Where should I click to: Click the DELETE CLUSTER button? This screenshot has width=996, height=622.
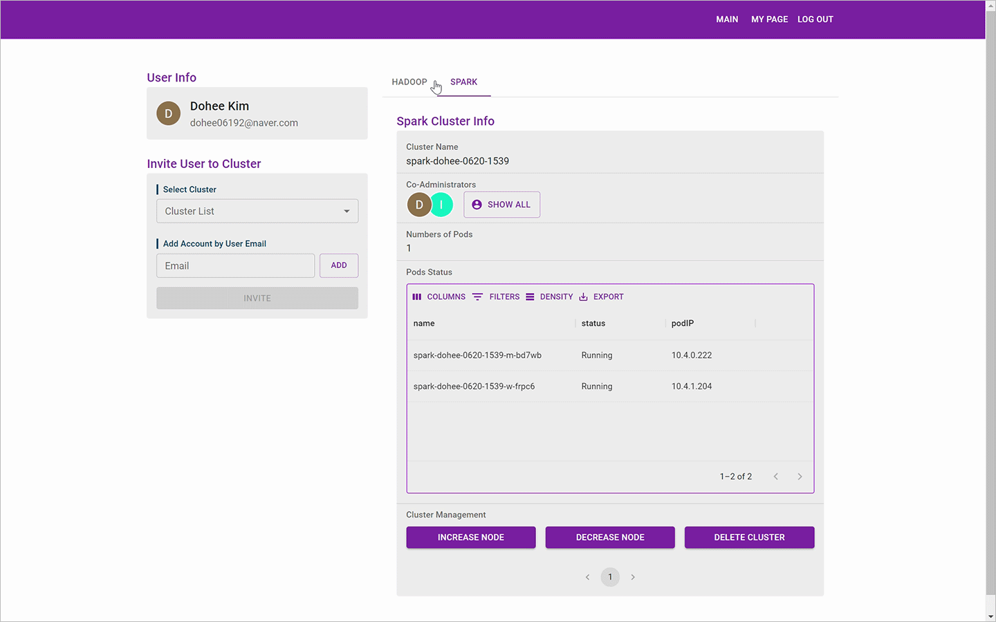[749, 537]
